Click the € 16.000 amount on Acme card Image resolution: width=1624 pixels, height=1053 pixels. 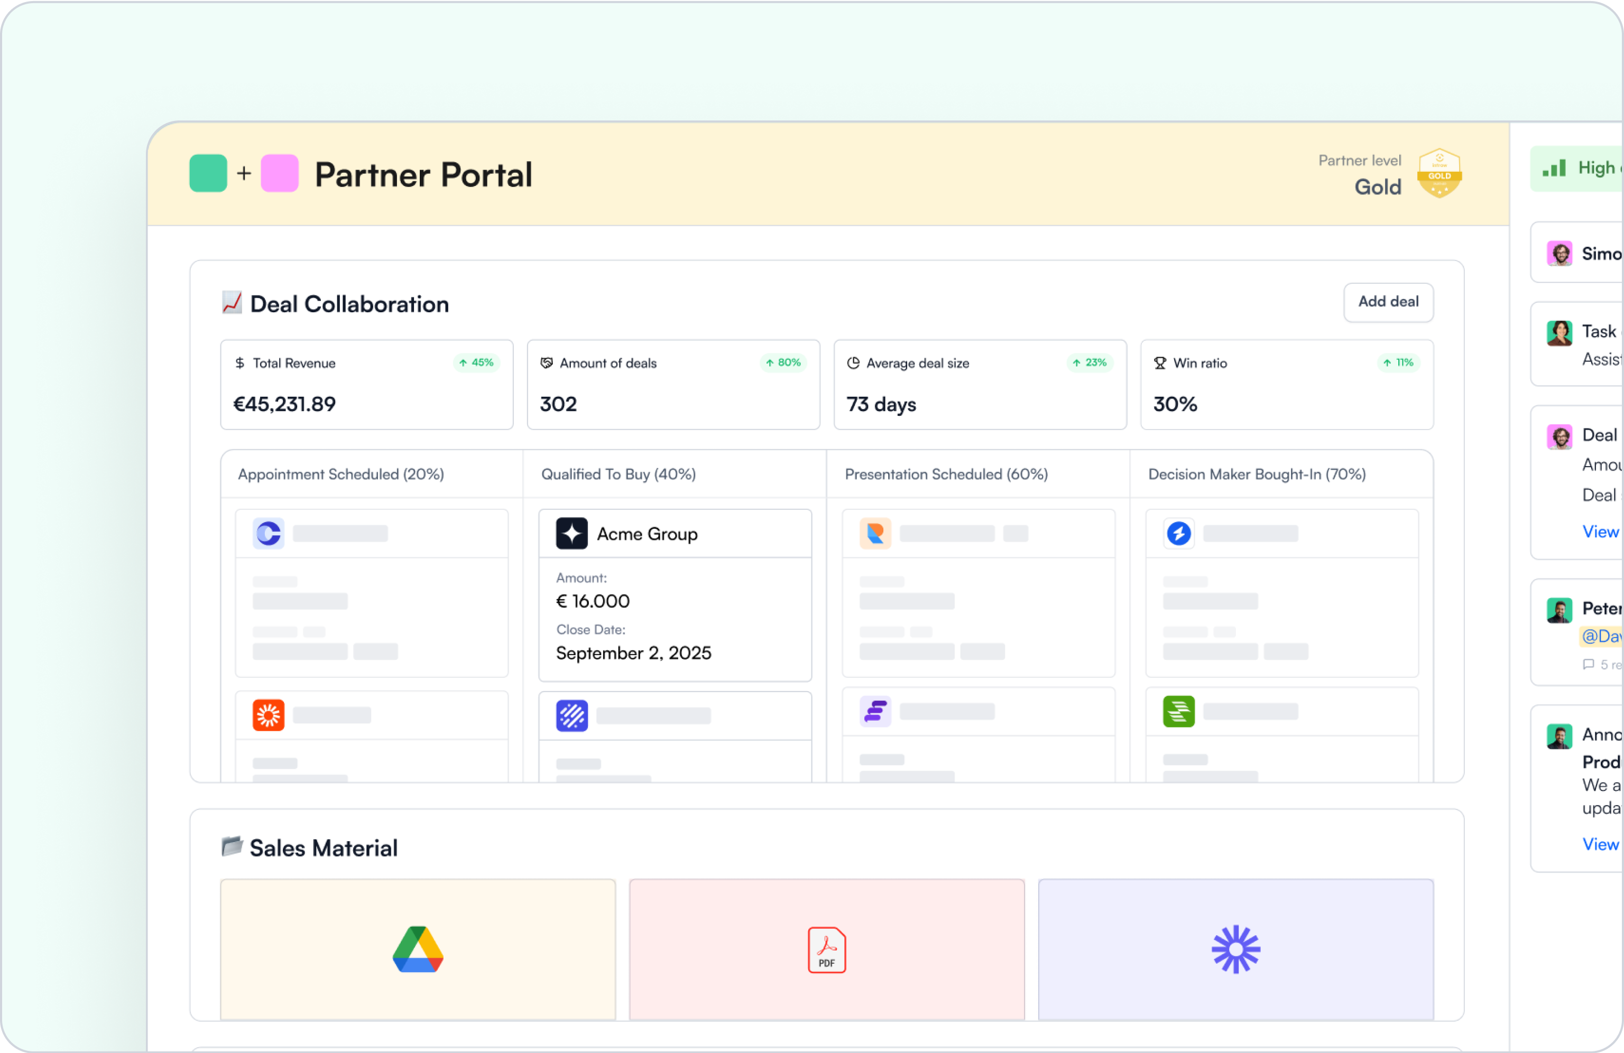[x=592, y=601]
